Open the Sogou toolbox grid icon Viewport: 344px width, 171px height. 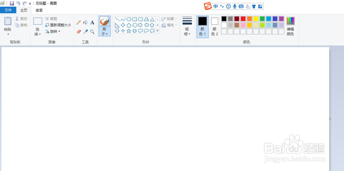pyautogui.click(x=260, y=7)
